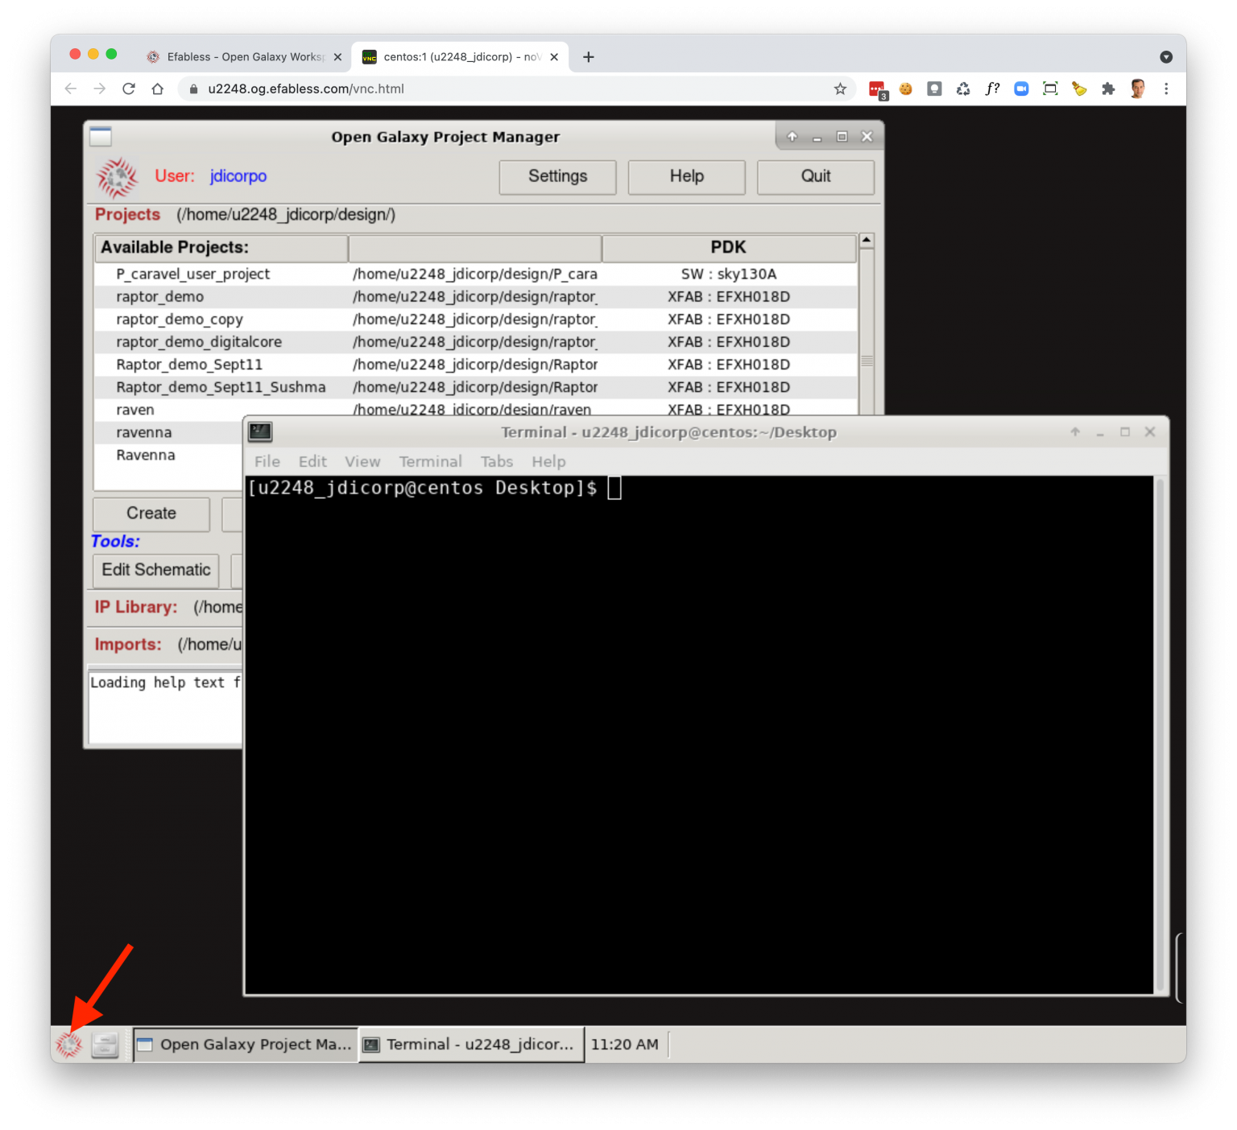This screenshot has height=1130, width=1237.
Task: Click the Settings button in Project Manager
Action: (x=557, y=177)
